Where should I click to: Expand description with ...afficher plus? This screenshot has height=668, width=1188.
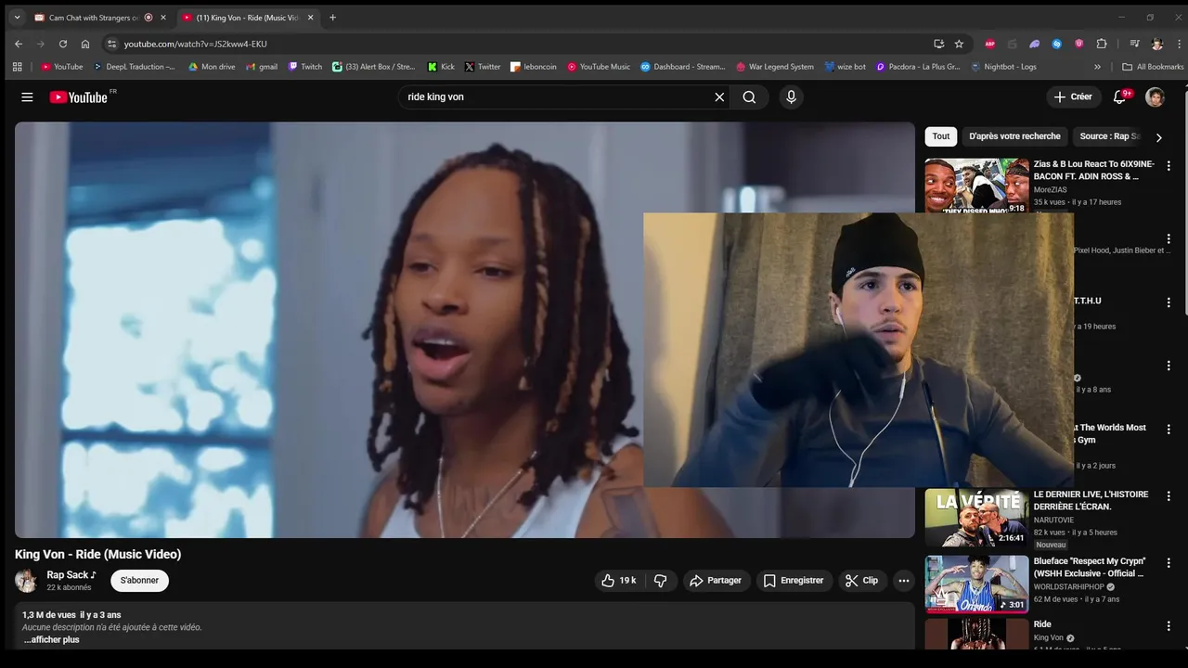(52, 640)
